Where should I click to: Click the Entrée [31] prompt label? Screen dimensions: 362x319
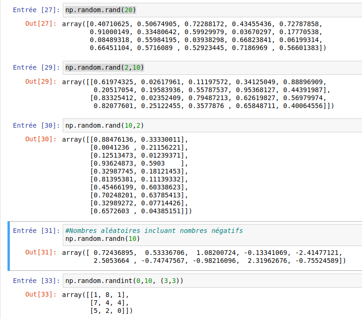coord(35,231)
